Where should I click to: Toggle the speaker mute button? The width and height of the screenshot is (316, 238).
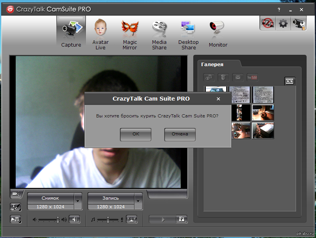(x=74, y=219)
